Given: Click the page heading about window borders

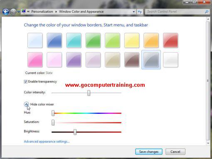Looking at the screenshot, I should pyautogui.click(x=86, y=25).
